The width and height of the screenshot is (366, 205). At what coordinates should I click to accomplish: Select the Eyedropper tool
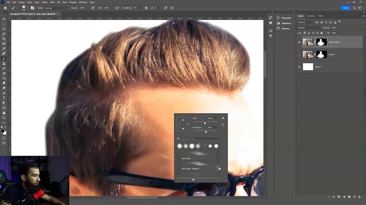pyautogui.click(x=4, y=48)
